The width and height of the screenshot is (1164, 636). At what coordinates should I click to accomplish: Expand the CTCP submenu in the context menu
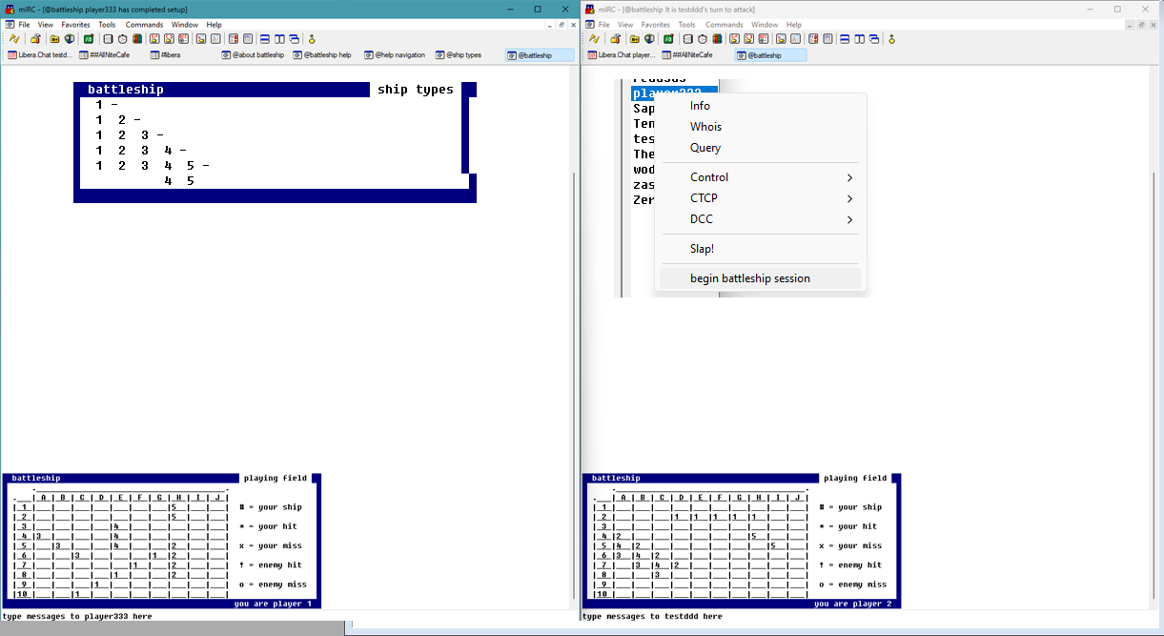pyautogui.click(x=760, y=198)
